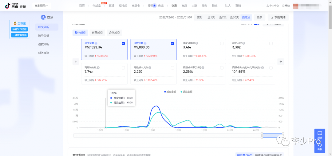
Task: Open the 商家视角 dropdown
Action: (41, 6)
